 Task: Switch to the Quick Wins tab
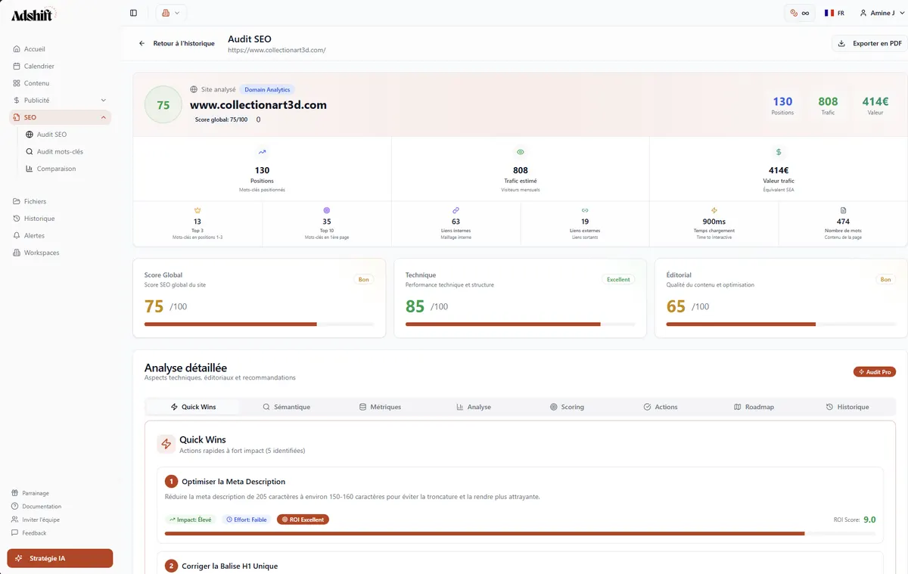point(193,407)
